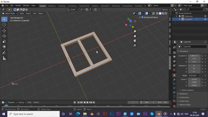Open Global transform orientation dropdown
The width and height of the screenshot is (208, 117).
pyautogui.click(x=73, y=9)
